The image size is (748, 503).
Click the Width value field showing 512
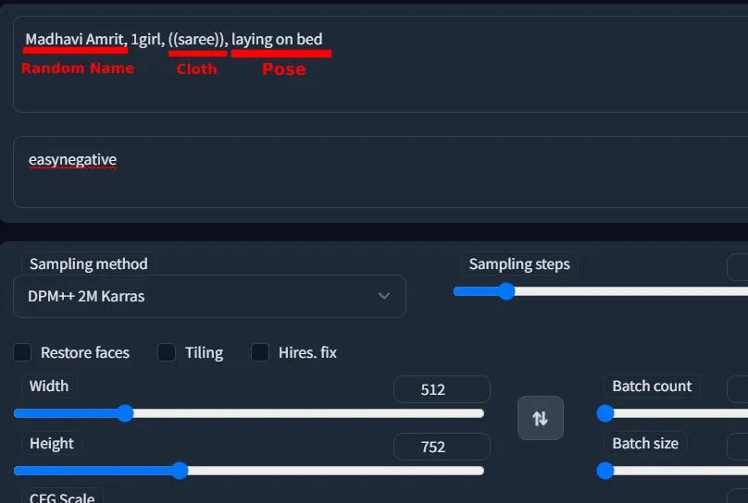[442, 389]
